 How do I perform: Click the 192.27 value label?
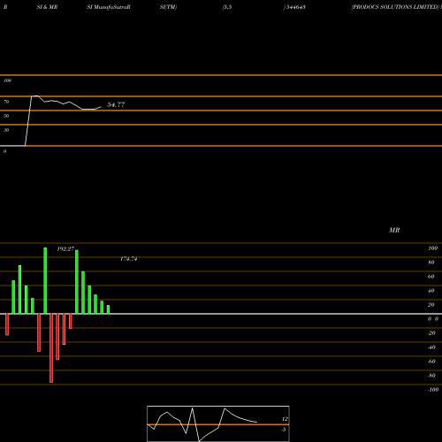point(65,249)
